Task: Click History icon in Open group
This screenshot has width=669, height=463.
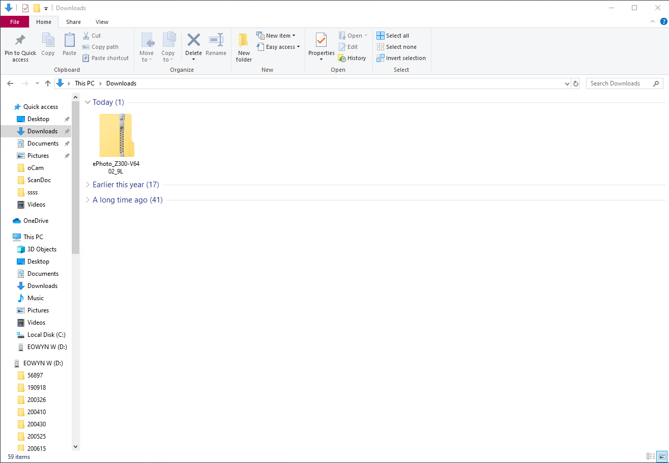Action: tap(342, 59)
